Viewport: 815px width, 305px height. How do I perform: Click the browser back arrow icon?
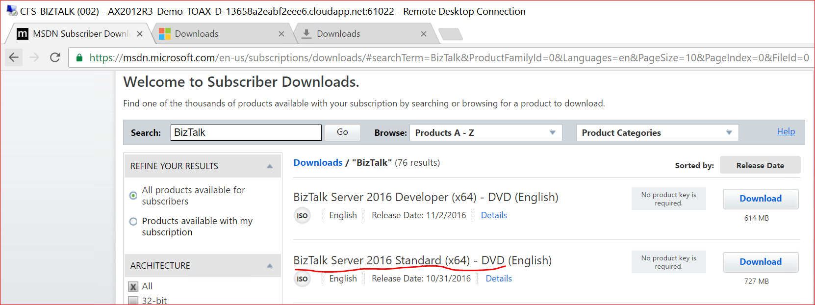click(14, 57)
